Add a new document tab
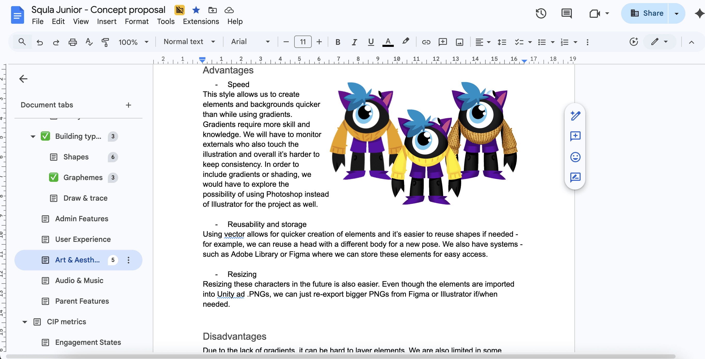The image size is (705, 359). click(x=128, y=105)
